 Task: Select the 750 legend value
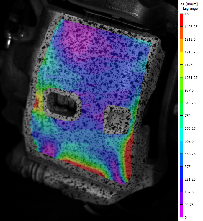[x=187, y=116]
